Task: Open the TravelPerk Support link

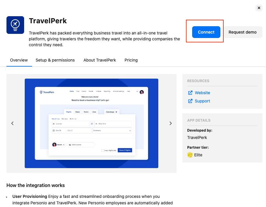Action: pos(202,101)
